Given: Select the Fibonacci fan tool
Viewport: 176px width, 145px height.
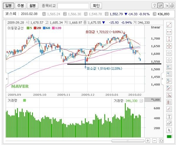Looking at the screenshot, I should [x=169, y=88].
